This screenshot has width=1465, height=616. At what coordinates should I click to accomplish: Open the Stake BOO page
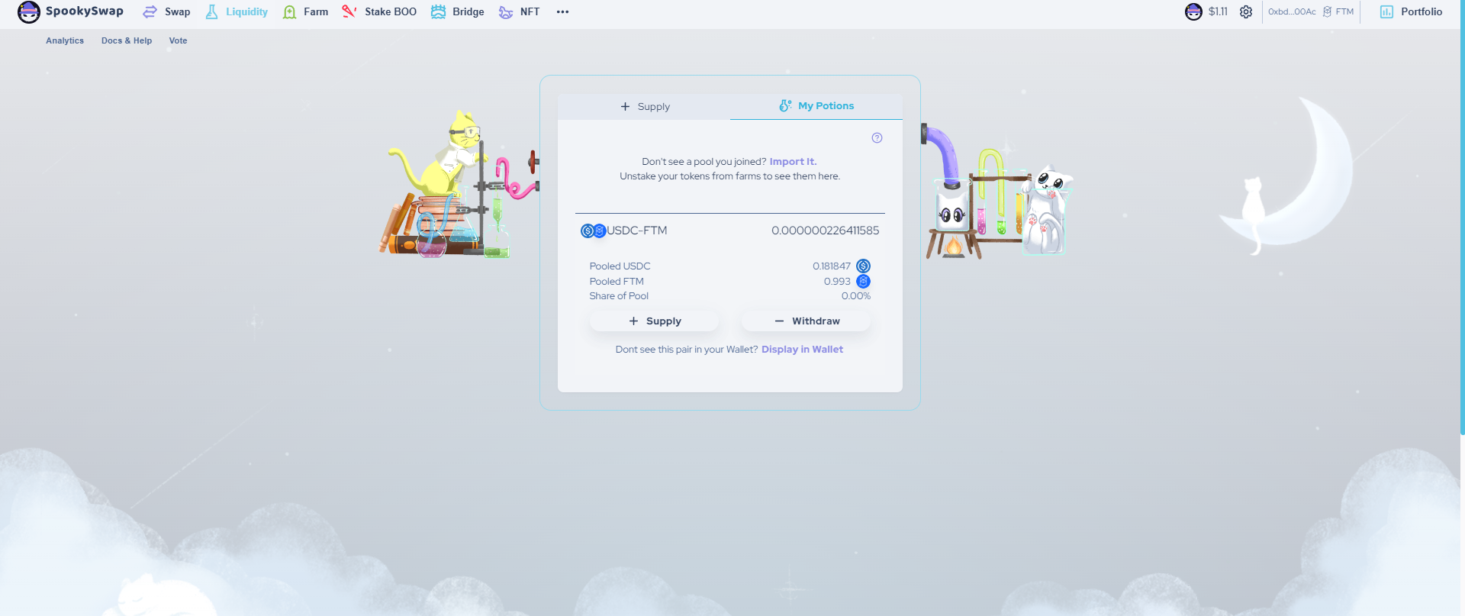coord(379,11)
